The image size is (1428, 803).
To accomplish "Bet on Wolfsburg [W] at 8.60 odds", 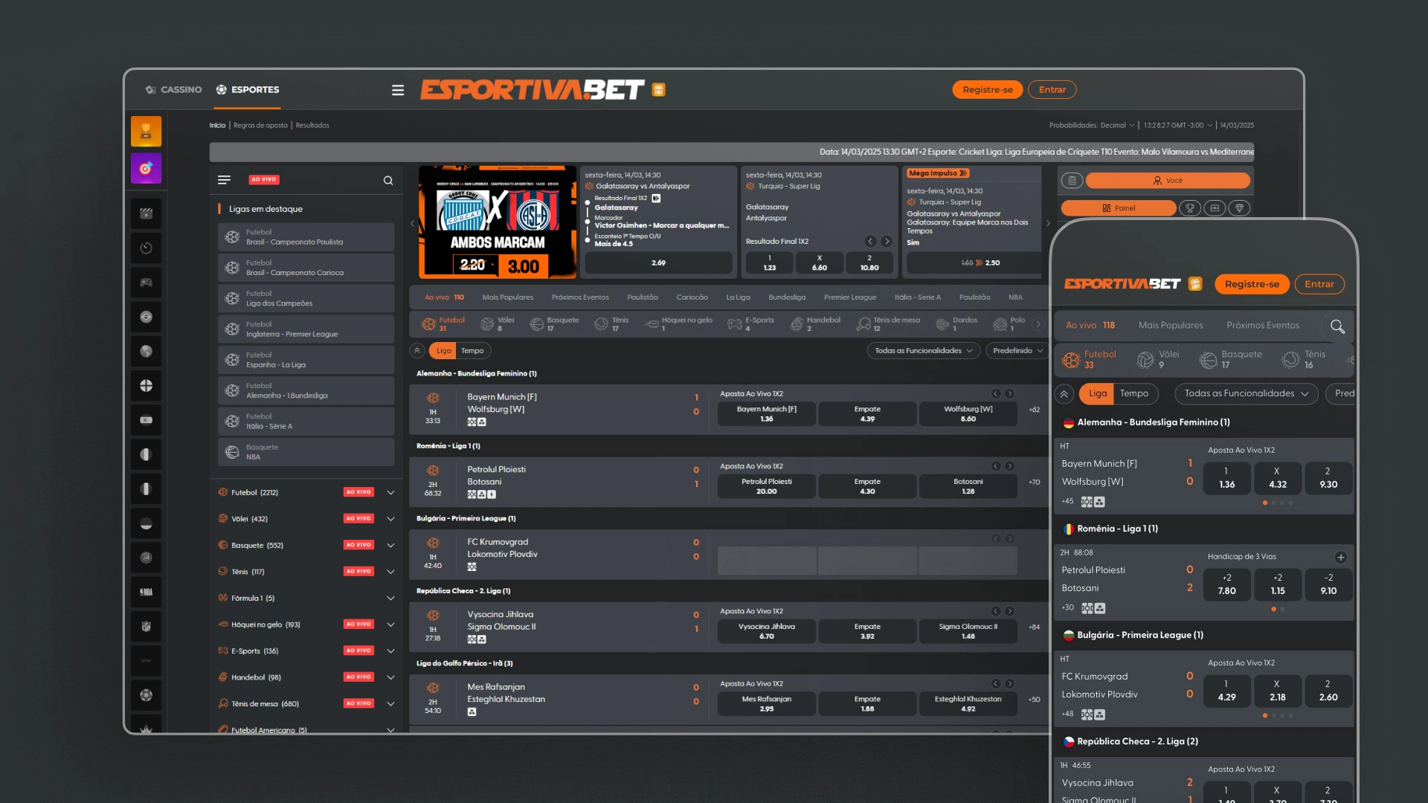I will [967, 414].
